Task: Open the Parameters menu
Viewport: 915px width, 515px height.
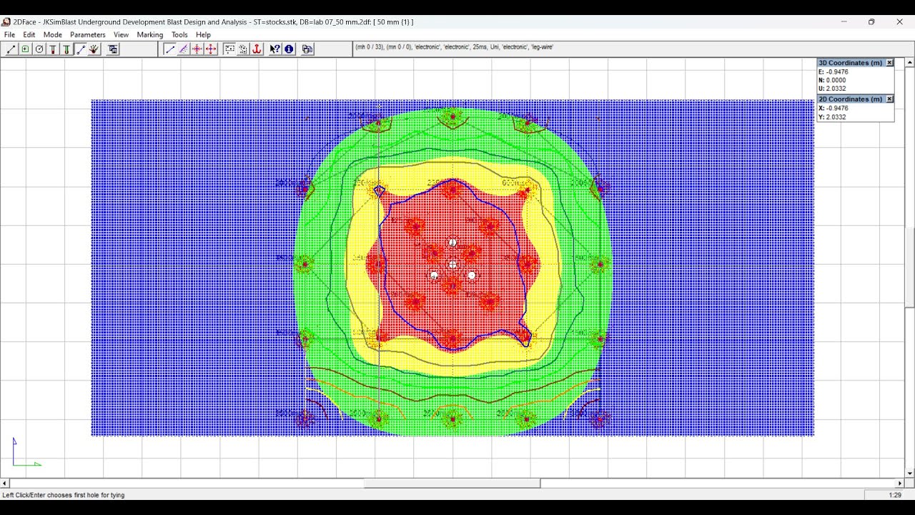Action: pos(88,34)
